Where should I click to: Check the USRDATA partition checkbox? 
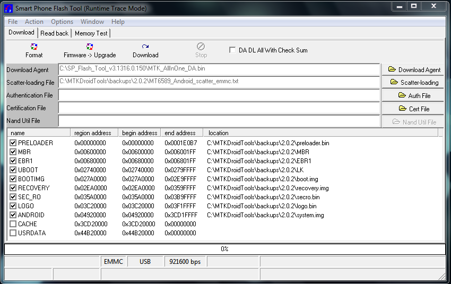[13, 233]
